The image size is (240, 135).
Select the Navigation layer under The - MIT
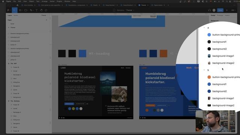(x=16, y=86)
